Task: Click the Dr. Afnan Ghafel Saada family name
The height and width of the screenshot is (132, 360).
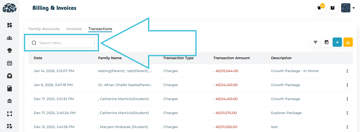Action: [125, 85]
